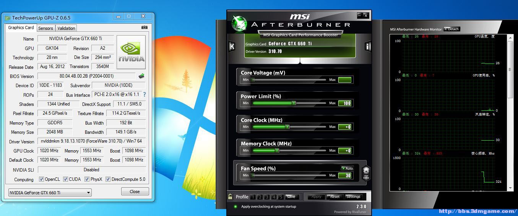Image resolution: width=518 pixels, height=216 pixels.
Task: Select Afterburner profile slot 5
Action: pyautogui.click(x=281, y=197)
